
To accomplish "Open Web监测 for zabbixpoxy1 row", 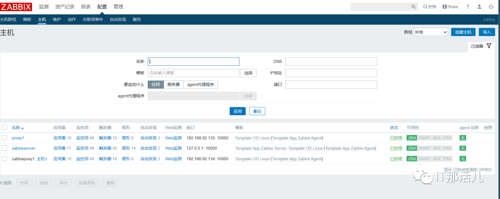I will (173, 158).
